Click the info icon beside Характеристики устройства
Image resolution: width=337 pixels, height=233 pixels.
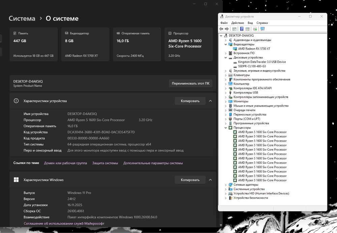[16, 101]
